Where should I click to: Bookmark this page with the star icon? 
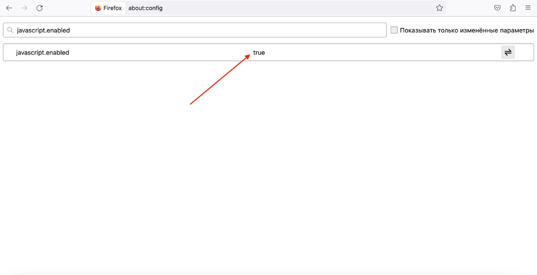coord(439,8)
